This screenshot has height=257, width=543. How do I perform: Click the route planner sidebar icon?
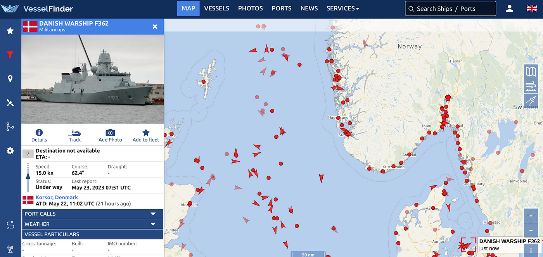pyautogui.click(x=10, y=225)
